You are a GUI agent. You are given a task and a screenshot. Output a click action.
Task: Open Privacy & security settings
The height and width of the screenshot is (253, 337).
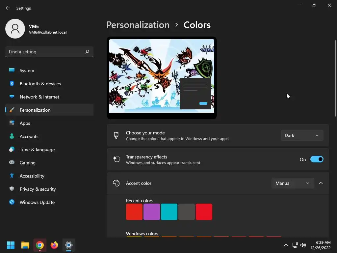pyautogui.click(x=49, y=189)
